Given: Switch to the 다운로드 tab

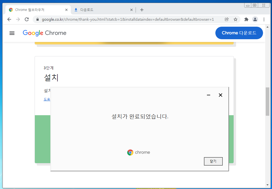Looking at the screenshot, I should pyautogui.click(x=103, y=10).
